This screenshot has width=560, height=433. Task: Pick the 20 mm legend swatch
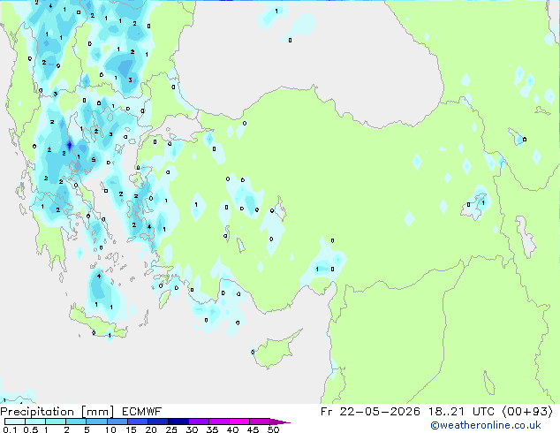[157, 422]
